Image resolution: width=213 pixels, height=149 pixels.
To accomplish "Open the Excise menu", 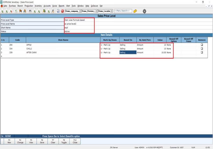I will pos(55,6).
